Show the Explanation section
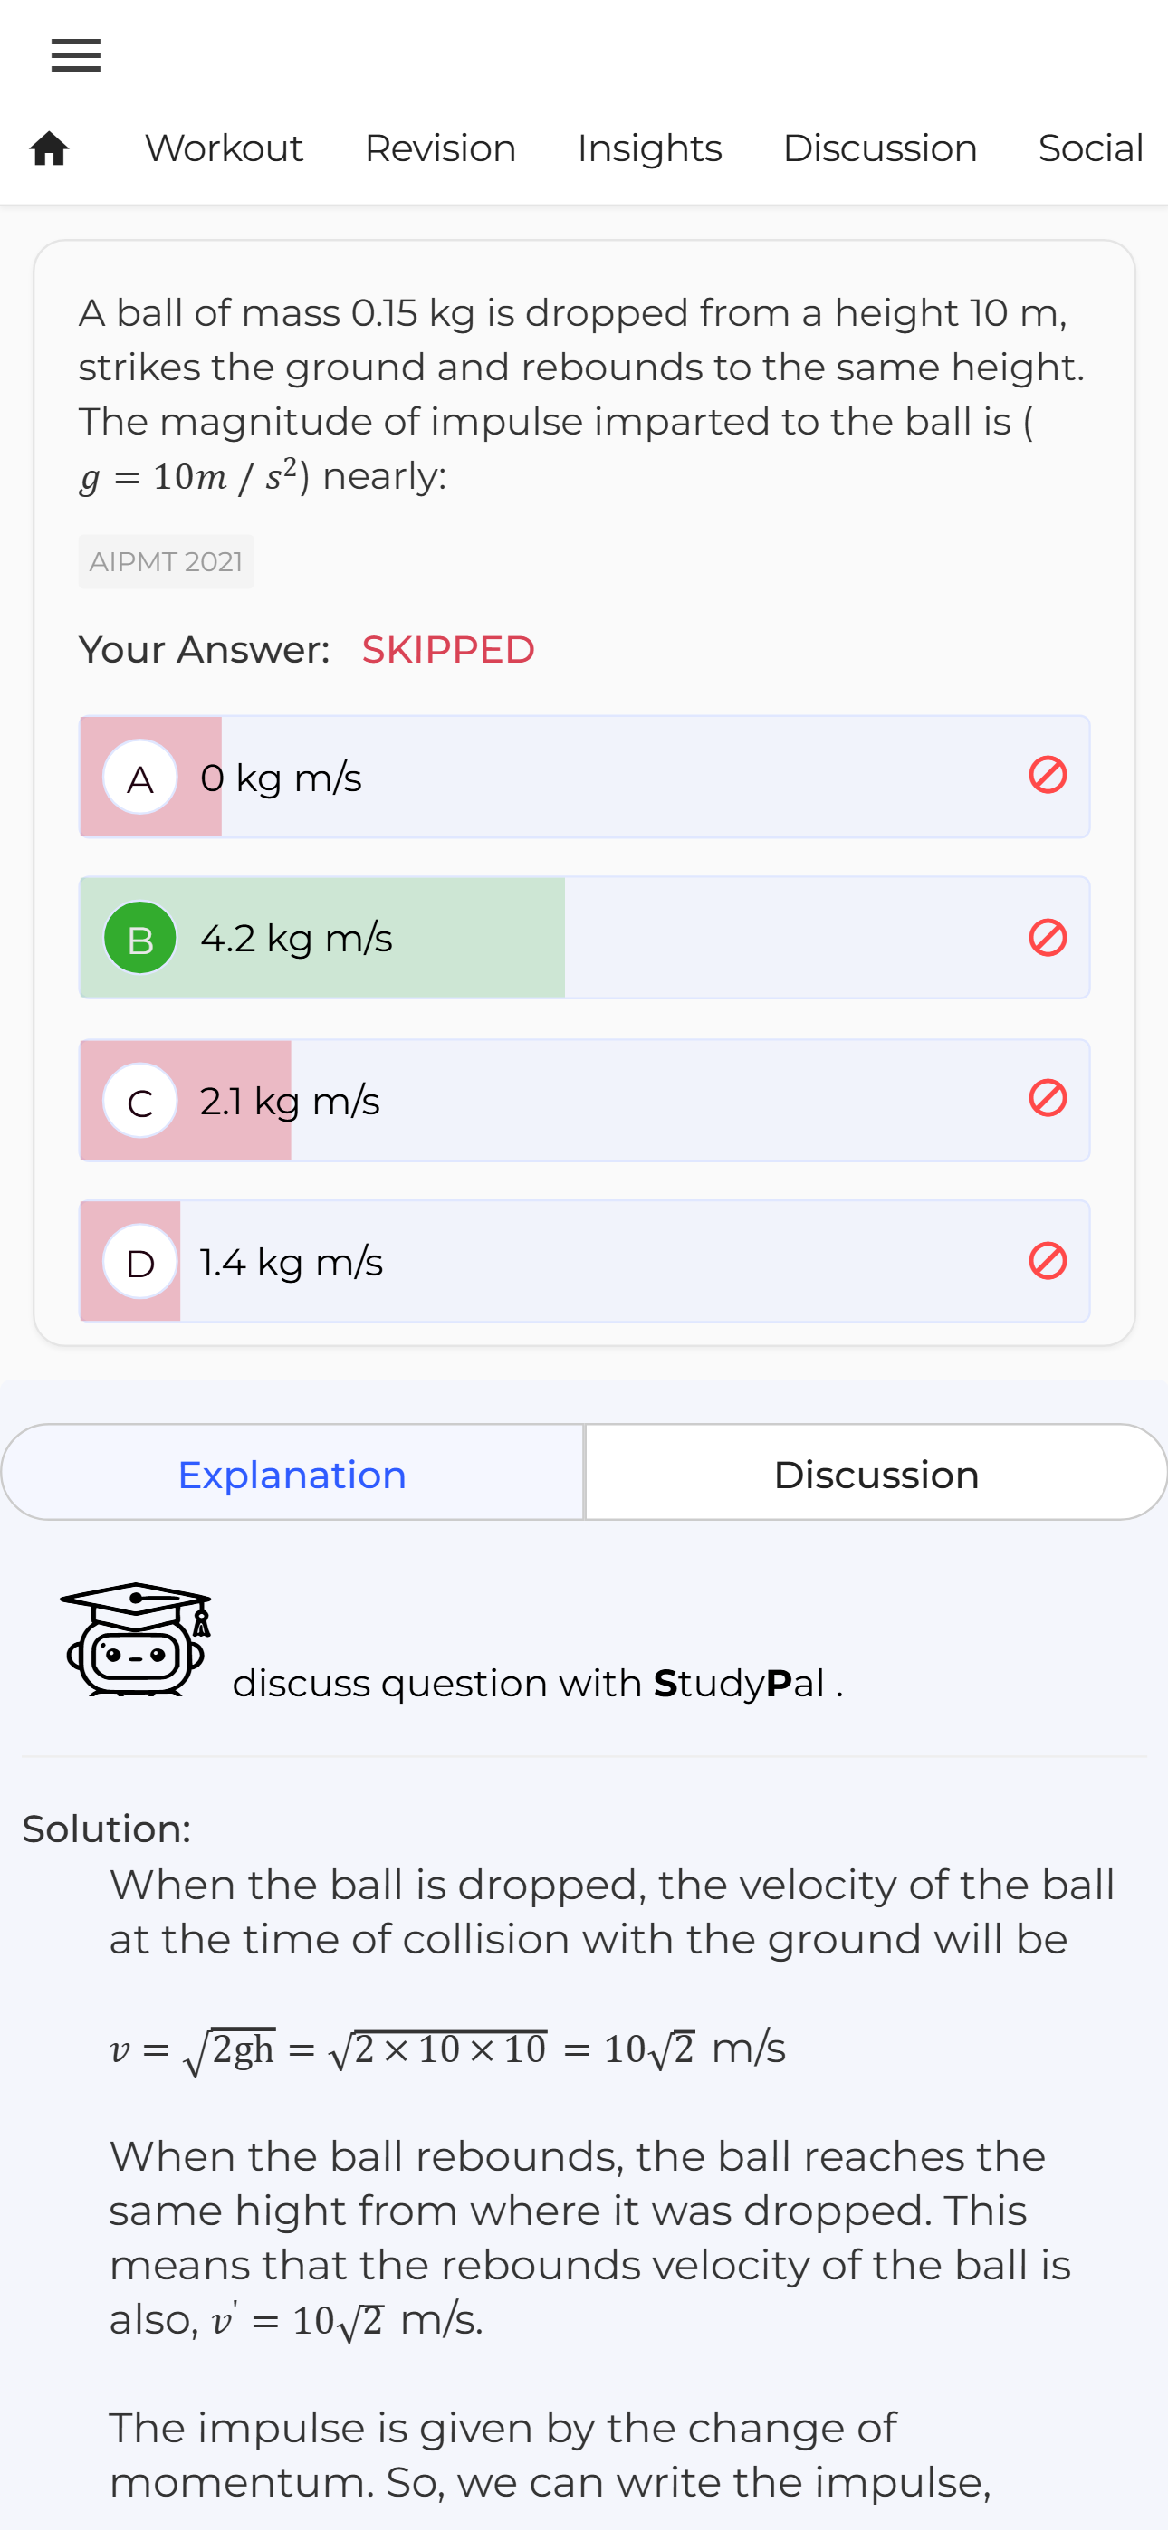The height and width of the screenshot is (2531, 1168). click(292, 1473)
